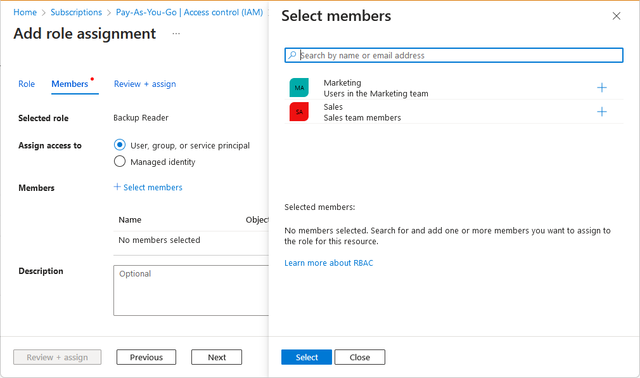This screenshot has height=378, width=640.
Task: Open the Learn more about RBAC link
Action: coord(329,263)
